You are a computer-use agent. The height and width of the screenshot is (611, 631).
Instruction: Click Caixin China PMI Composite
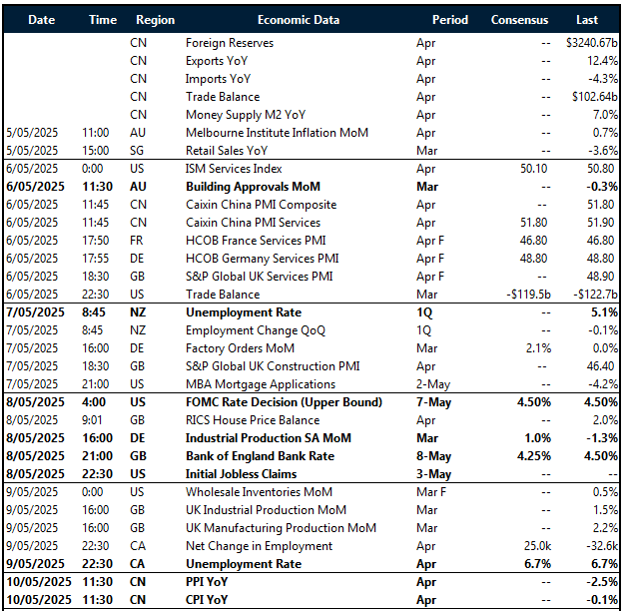(261, 205)
